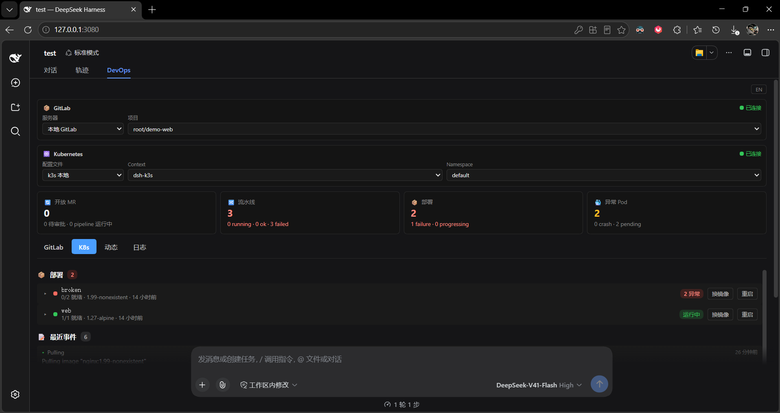
Task: Switch to the 动态 sub-tab
Action: point(111,247)
